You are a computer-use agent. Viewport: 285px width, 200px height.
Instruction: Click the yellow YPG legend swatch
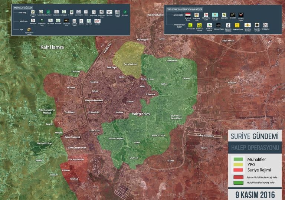(x=238, y=164)
